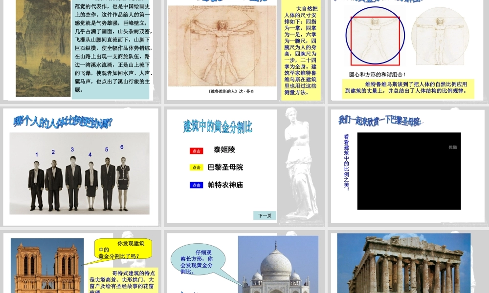The width and height of the screenshot is (489, 293).
Task: Click the title 哪个人的人体比例更协调?
Action: [x=63, y=123]
